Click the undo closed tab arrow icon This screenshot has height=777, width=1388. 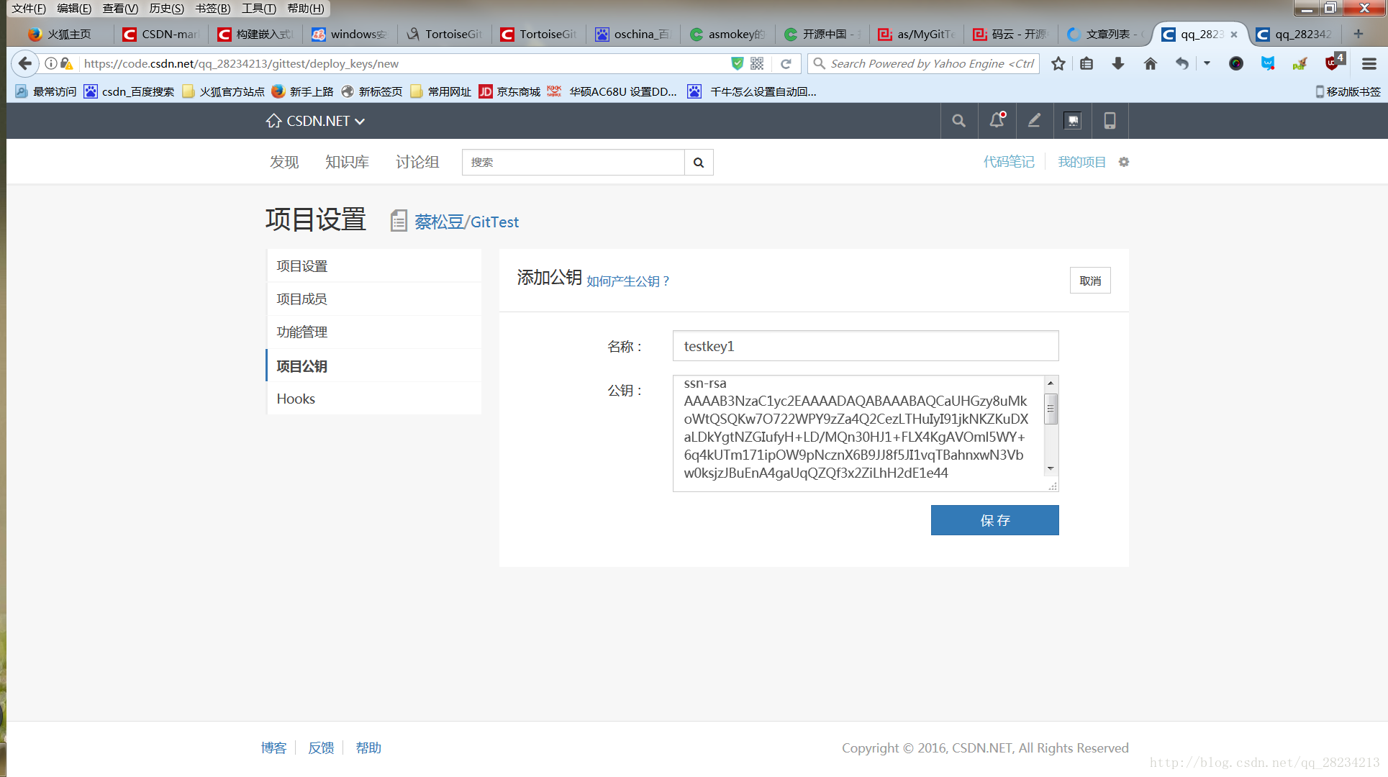1181,63
